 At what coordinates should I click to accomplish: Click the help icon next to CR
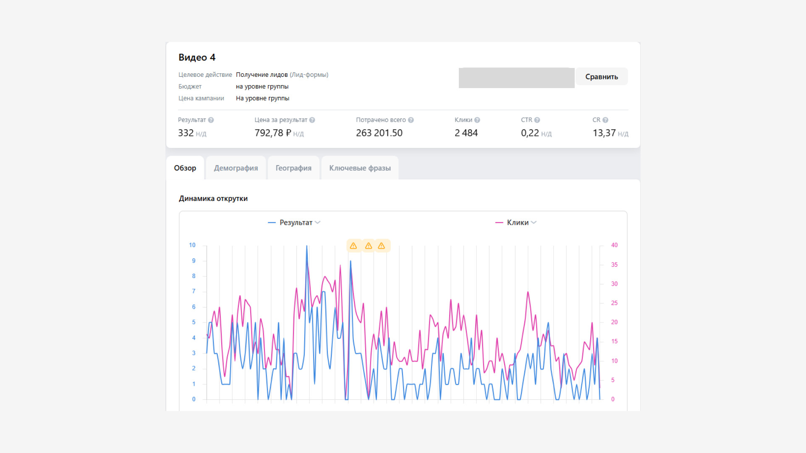pos(605,120)
